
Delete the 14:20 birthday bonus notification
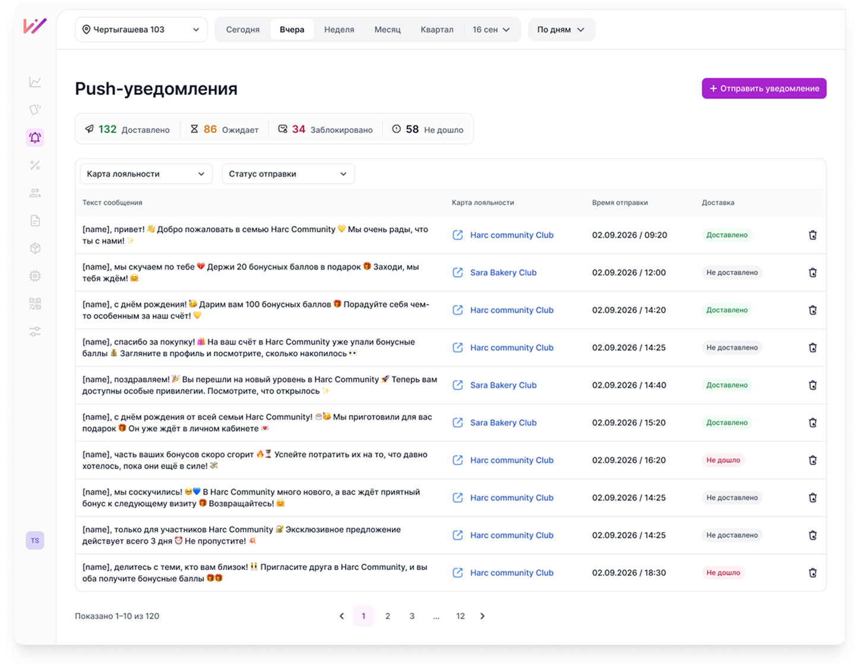click(x=812, y=310)
